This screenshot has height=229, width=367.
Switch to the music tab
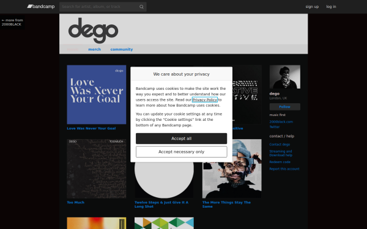73,49
